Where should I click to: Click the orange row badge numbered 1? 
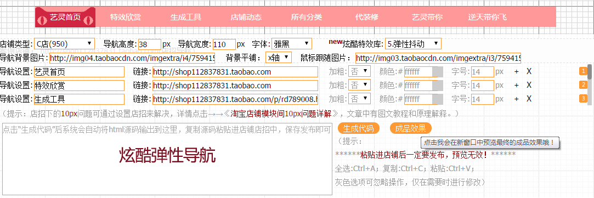click(x=583, y=71)
